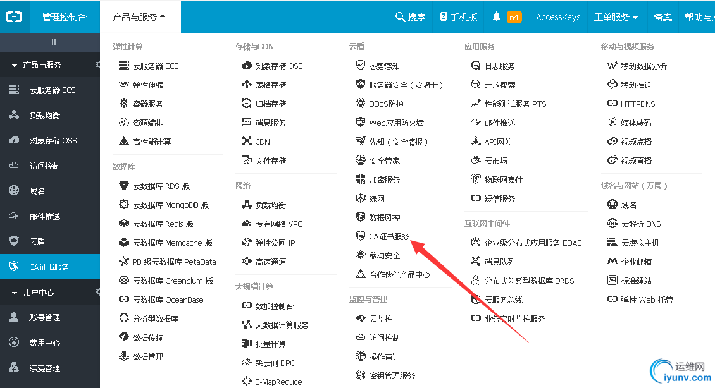Viewport: 715px width, 388px height.
Task: Click the 账号管理 user icon
Action: pos(14,317)
